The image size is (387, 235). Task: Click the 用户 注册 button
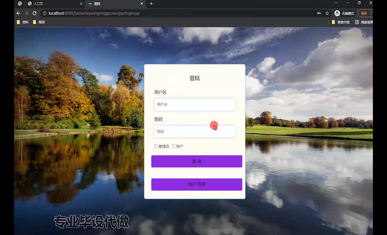point(197,184)
